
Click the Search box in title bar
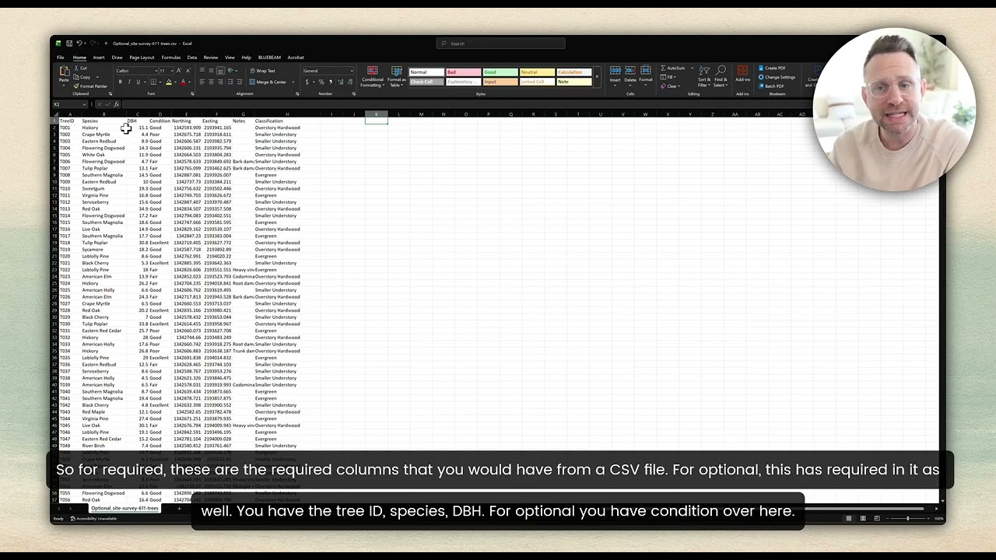coord(500,44)
